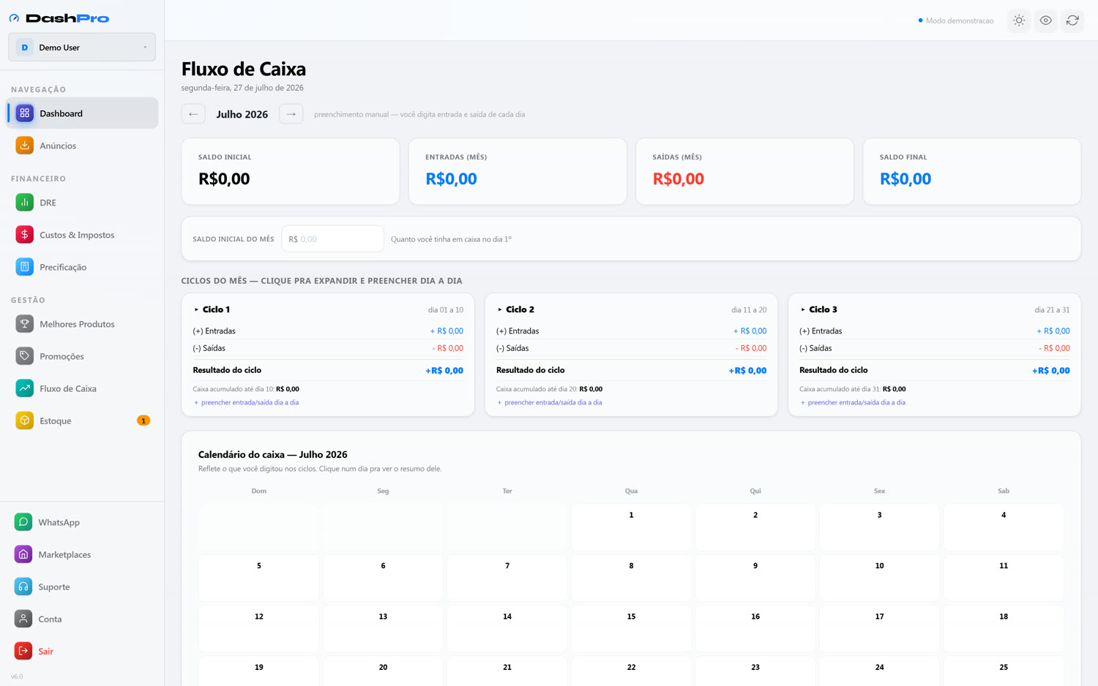The image size is (1098, 686).
Task: Go to previous month arrow
Action: [193, 114]
